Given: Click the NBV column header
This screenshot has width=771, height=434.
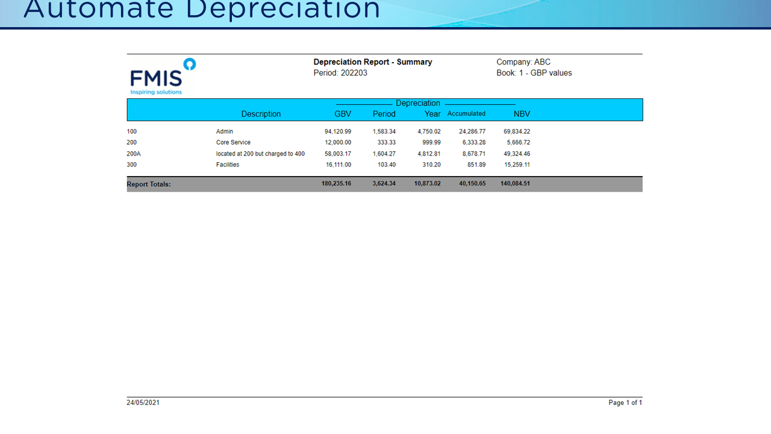Looking at the screenshot, I should coord(522,113).
